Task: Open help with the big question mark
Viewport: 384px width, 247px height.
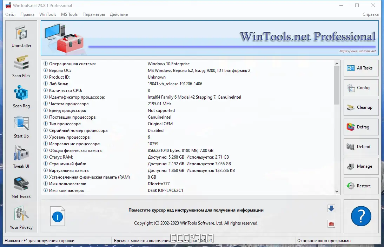Action: pyautogui.click(x=361, y=216)
